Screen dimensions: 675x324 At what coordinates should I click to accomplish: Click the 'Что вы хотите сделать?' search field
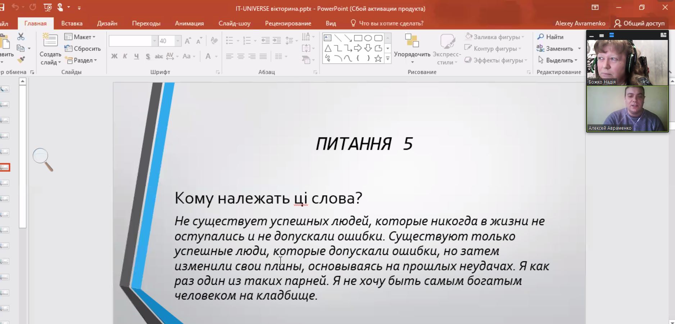pyautogui.click(x=391, y=23)
